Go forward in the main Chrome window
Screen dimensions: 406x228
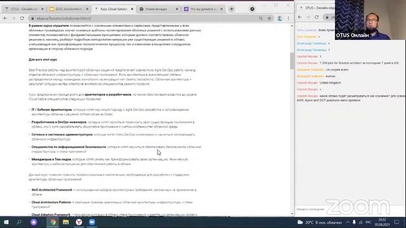pyautogui.click(x=14, y=18)
